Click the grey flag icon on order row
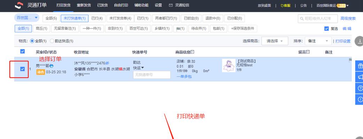Viewport: 363px width, 139px height. coord(350,60)
